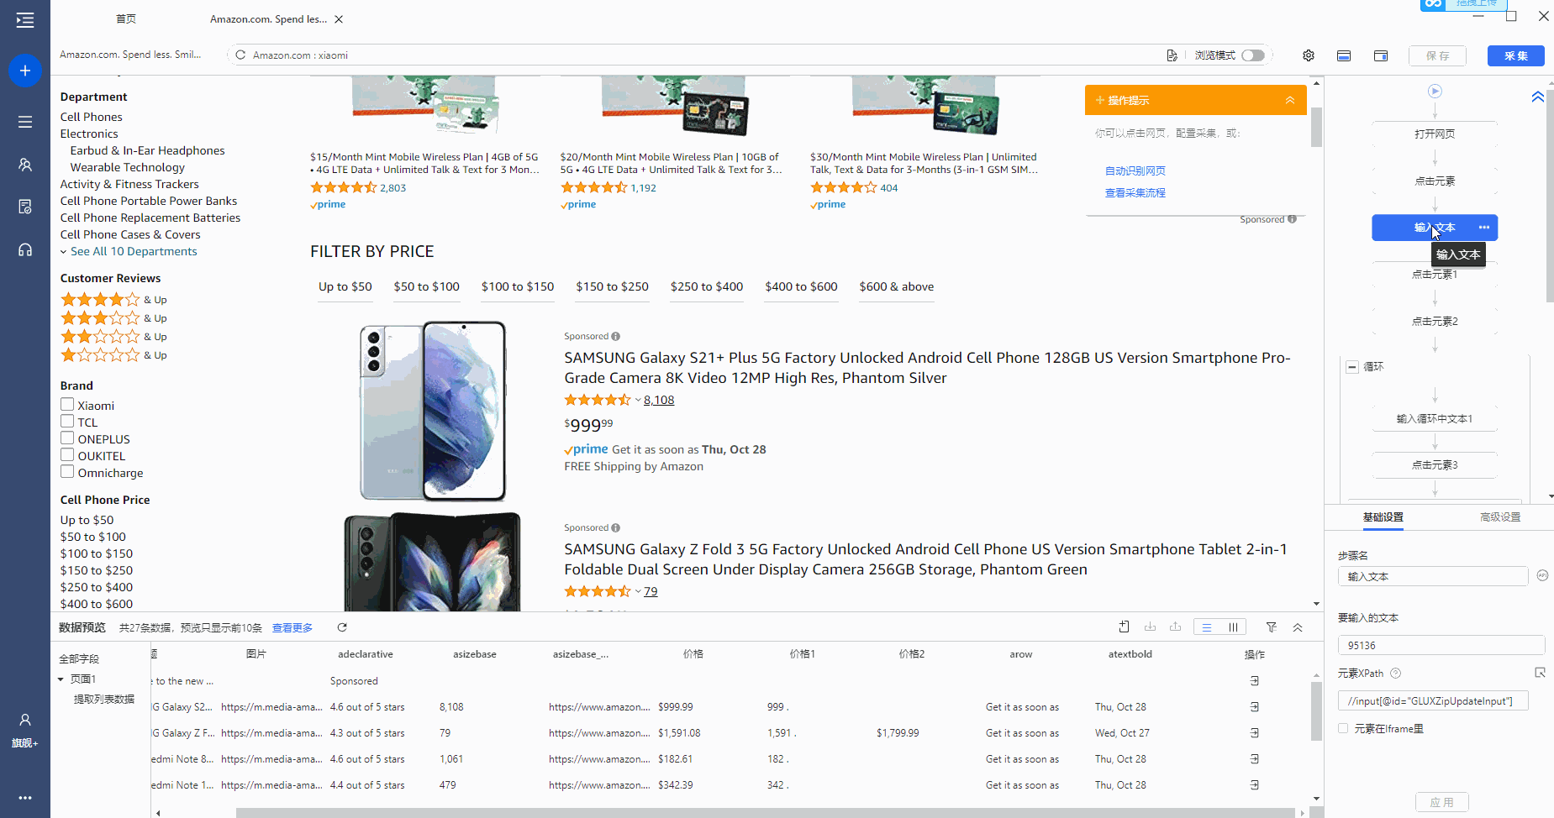Refresh the browser page in address bar
The image size is (1554, 818).
click(240, 55)
